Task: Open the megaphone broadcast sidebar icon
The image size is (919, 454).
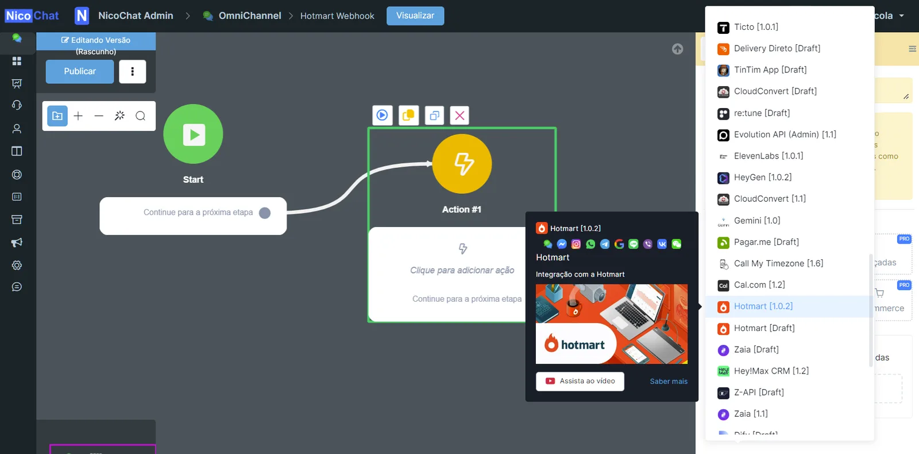Action: pos(17,242)
